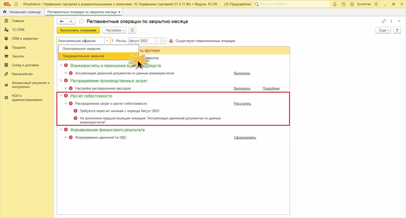
Task: Collapse Распределение затрат и расчет себестоимости row
Action: 66,103
